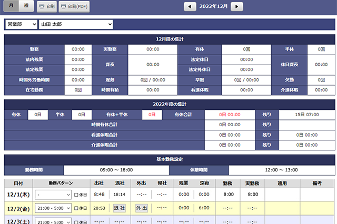
Task: Click the 印刷 print button
Action: pos(47,6)
